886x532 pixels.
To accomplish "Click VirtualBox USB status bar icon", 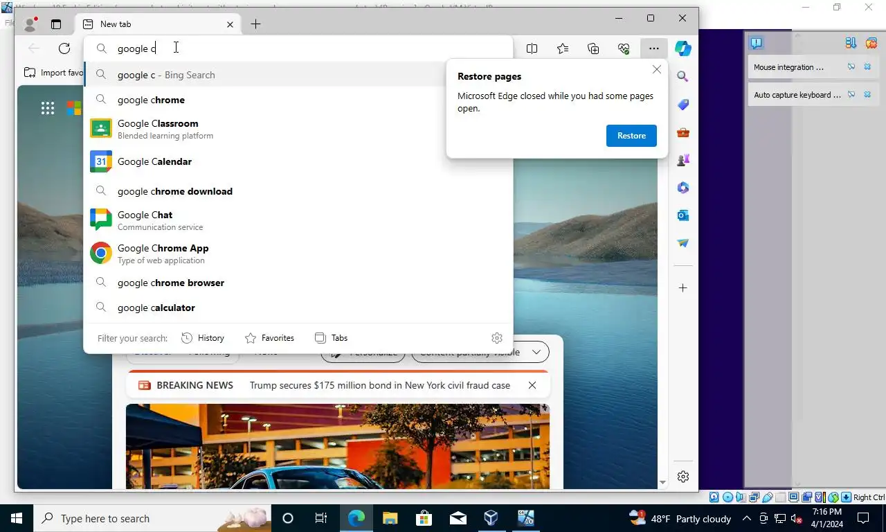I will (768, 497).
